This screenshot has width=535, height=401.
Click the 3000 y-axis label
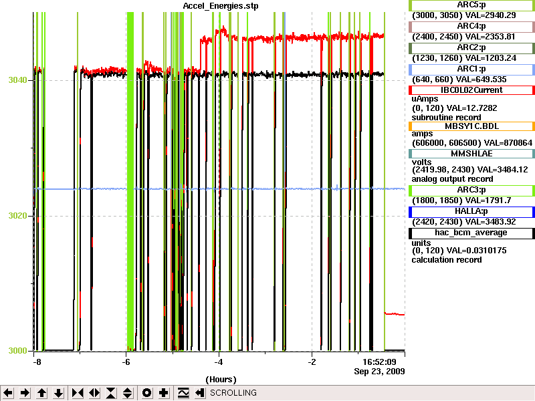[17, 350]
